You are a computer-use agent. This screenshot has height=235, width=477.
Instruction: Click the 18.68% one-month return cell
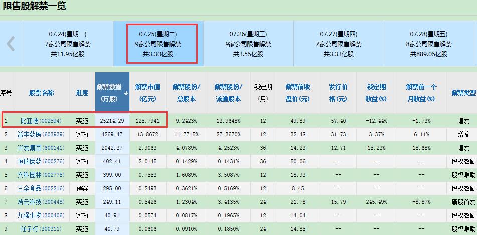tap(421, 148)
